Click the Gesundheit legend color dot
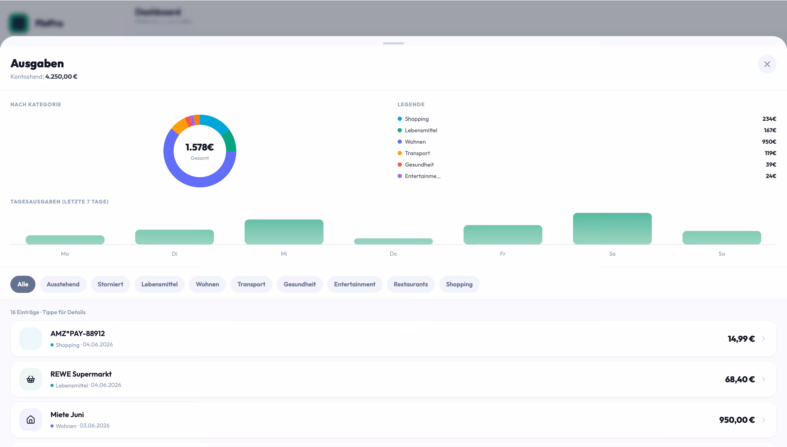The height and width of the screenshot is (447, 787). coord(400,165)
